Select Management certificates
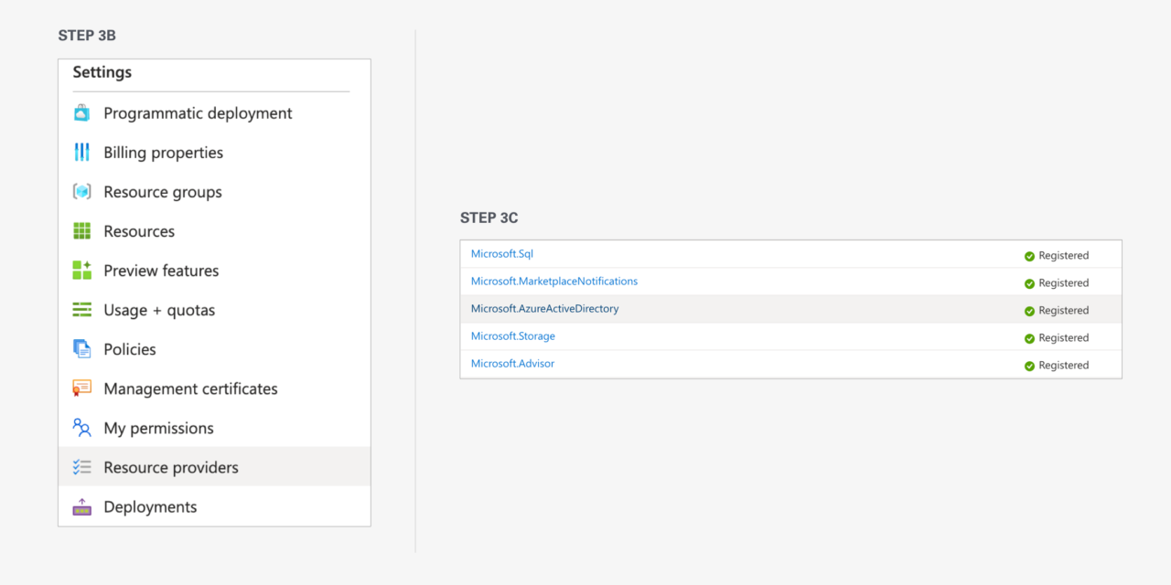This screenshot has width=1171, height=585. click(x=214, y=388)
